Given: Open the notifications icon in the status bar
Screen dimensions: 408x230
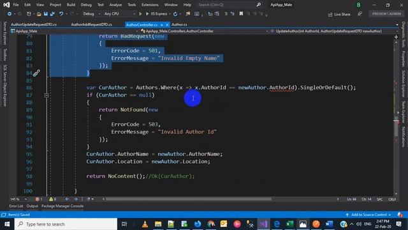Looking at the screenshot, I should (x=400, y=215).
